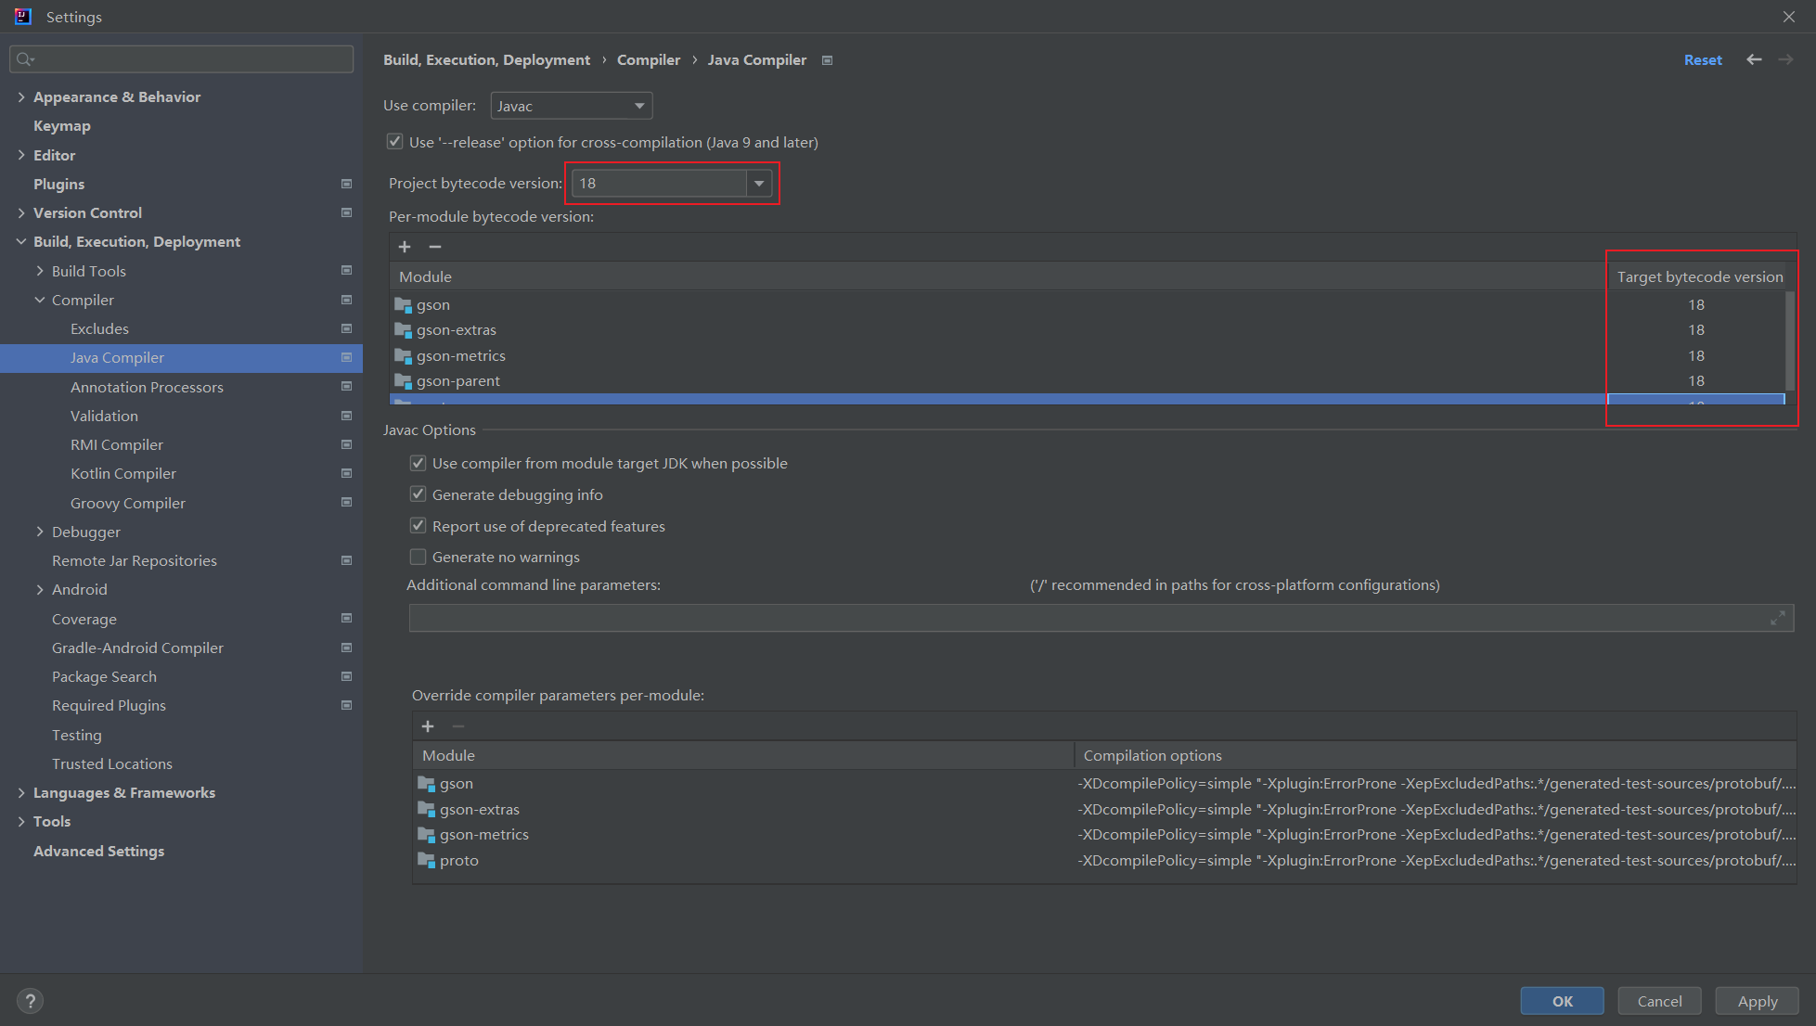Image resolution: width=1816 pixels, height=1026 pixels.
Task: Expand Languages & Frameworks tree node
Action: coord(21,792)
